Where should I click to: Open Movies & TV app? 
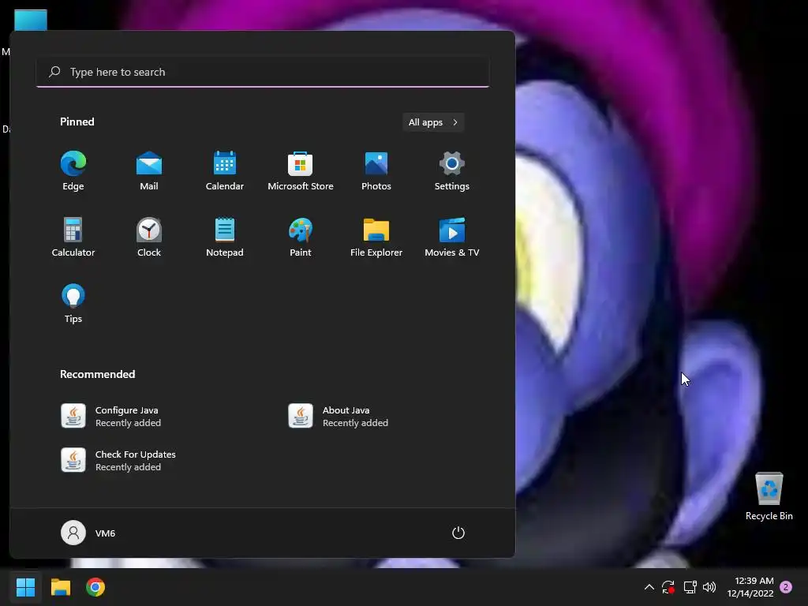(x=452, y=237)
